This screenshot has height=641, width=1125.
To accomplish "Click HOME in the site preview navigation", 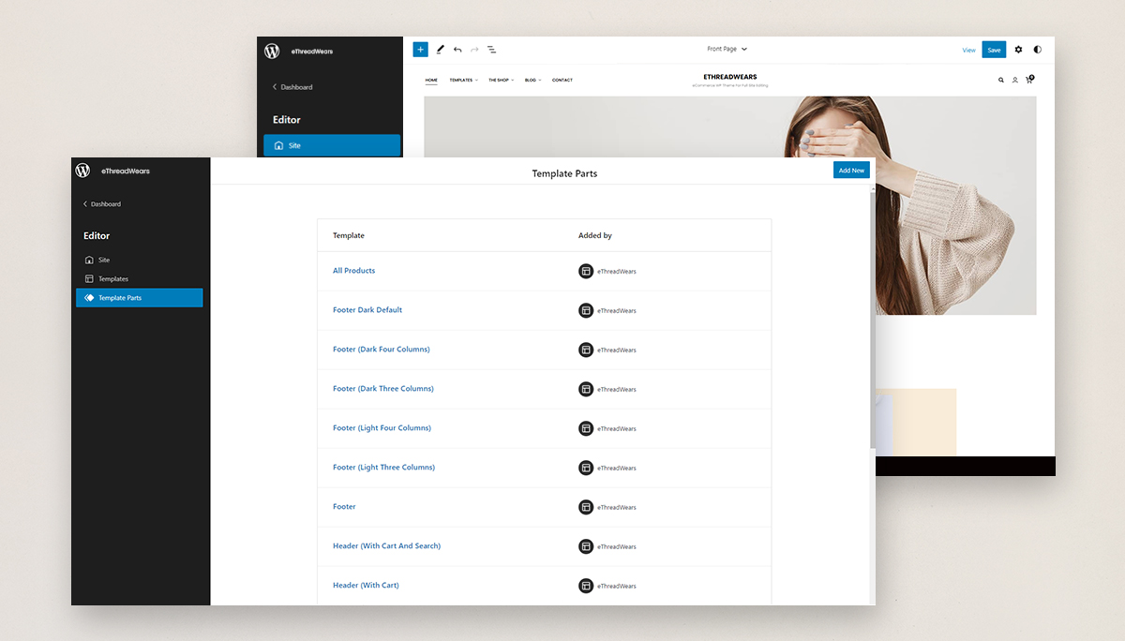I will point(431,81).
